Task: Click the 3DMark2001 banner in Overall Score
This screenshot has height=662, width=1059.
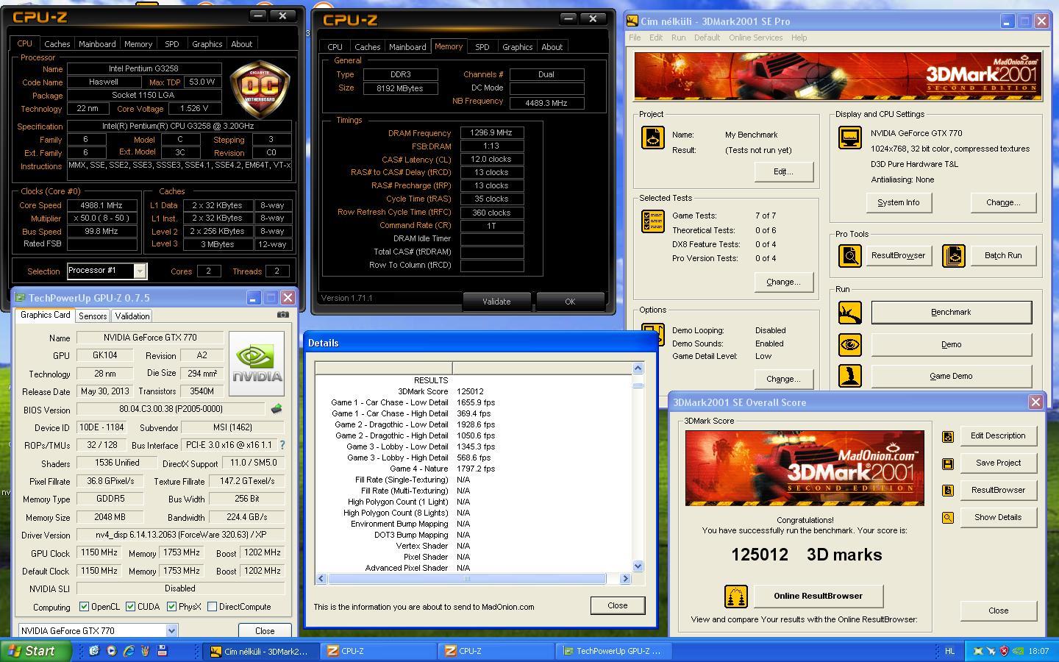Action: pos(805,468)
